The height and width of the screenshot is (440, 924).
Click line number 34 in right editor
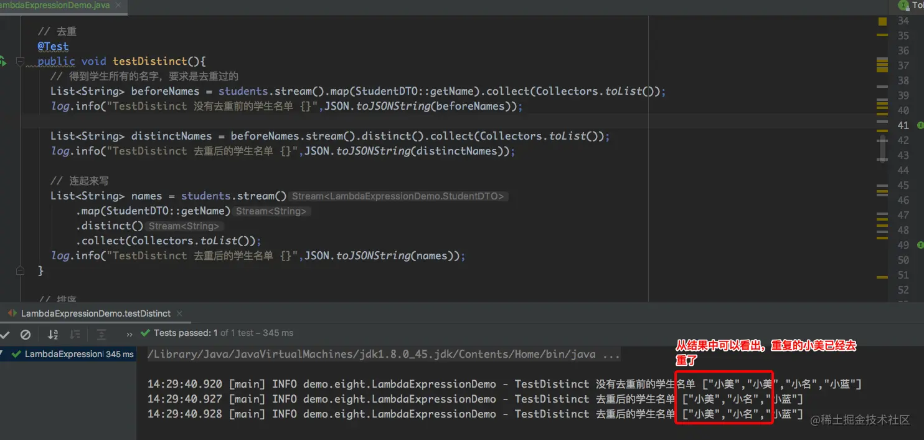tap(903, 21)
